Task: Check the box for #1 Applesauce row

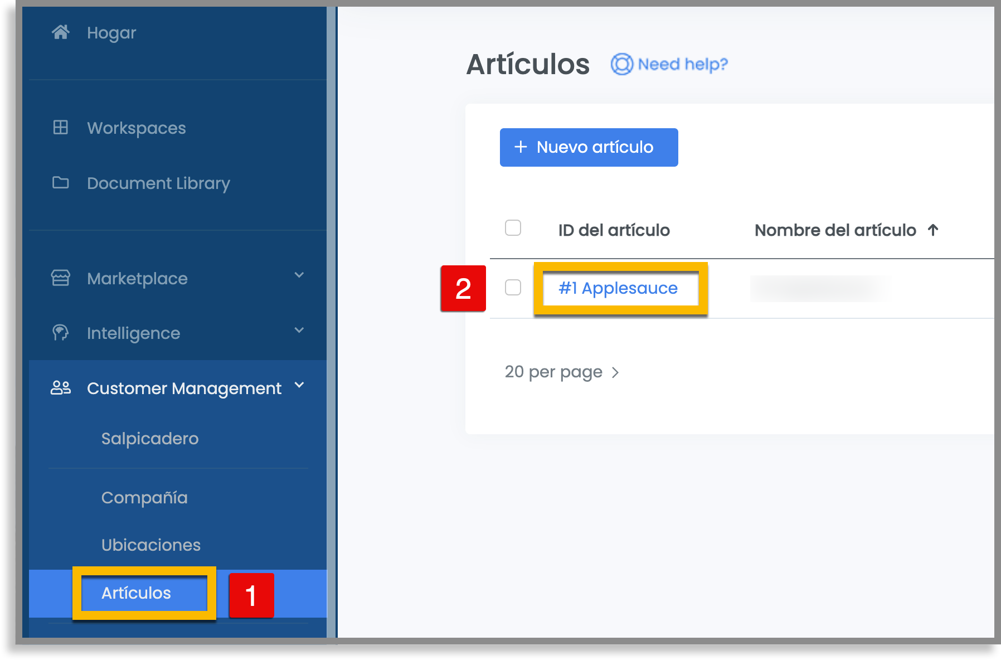Action: click(513, 288)
